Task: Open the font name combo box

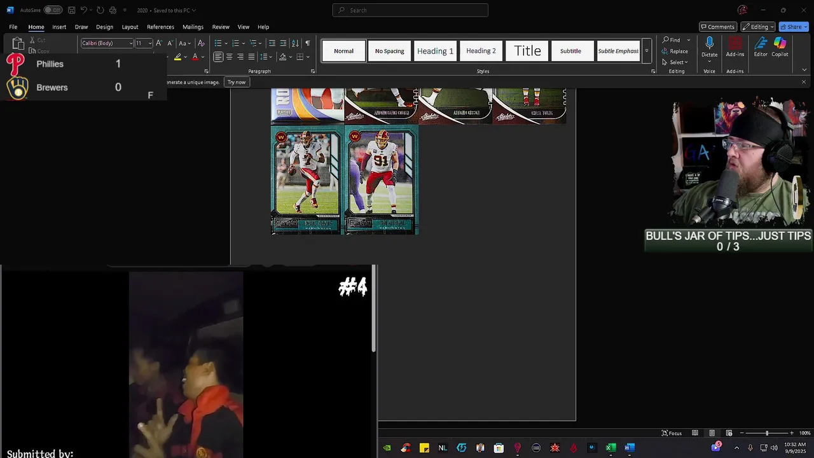Action: (107, 43)
